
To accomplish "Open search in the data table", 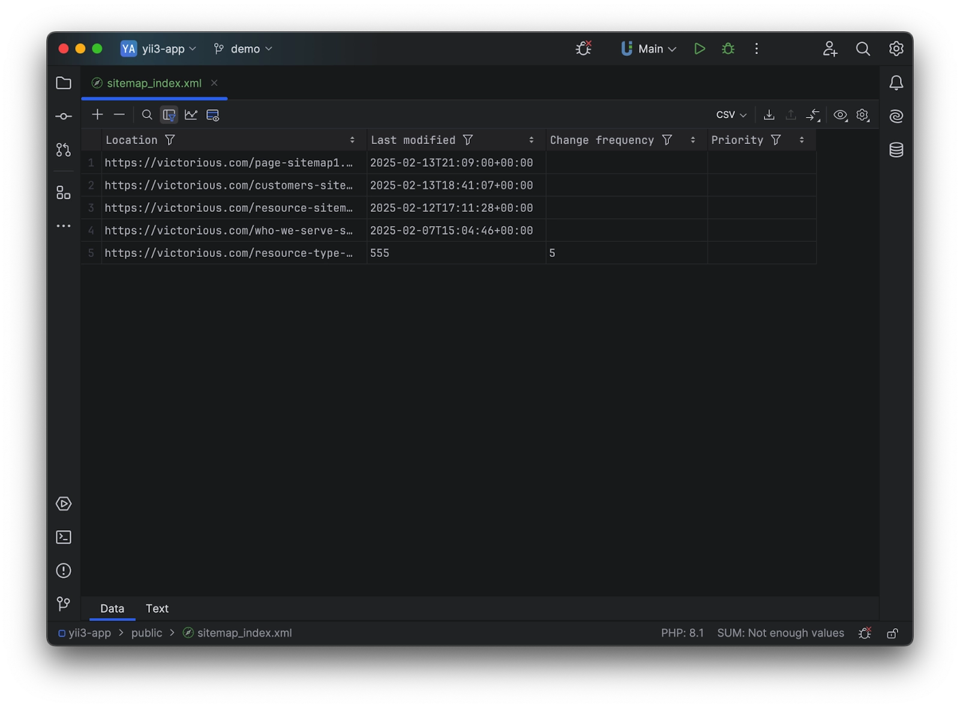I will point(147,115).
